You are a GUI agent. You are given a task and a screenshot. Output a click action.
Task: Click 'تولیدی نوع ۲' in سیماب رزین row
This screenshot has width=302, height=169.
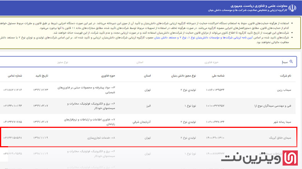coord(188,90)
